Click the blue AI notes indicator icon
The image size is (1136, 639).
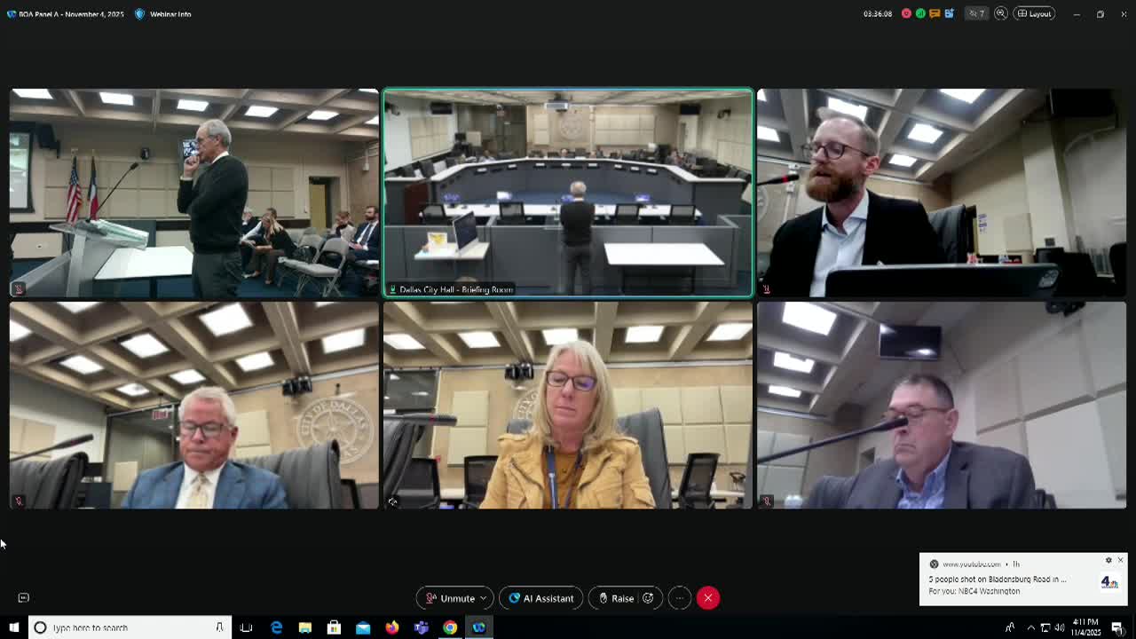(x=949, y=13)
